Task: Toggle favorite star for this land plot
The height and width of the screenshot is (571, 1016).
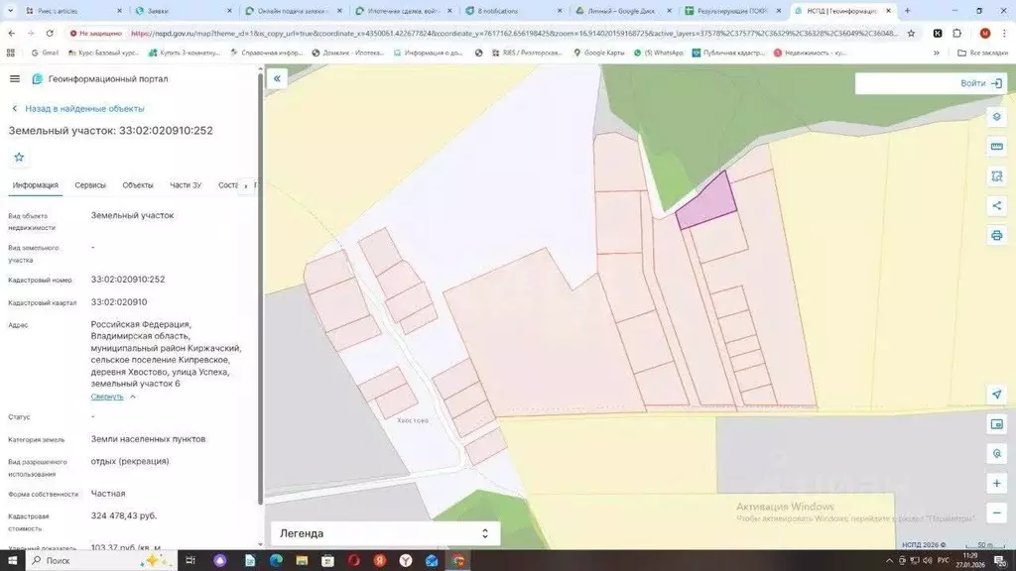Action: [x=19, y=157]
